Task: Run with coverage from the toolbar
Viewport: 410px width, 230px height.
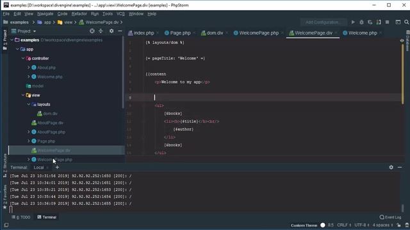Action: point(370,22)
